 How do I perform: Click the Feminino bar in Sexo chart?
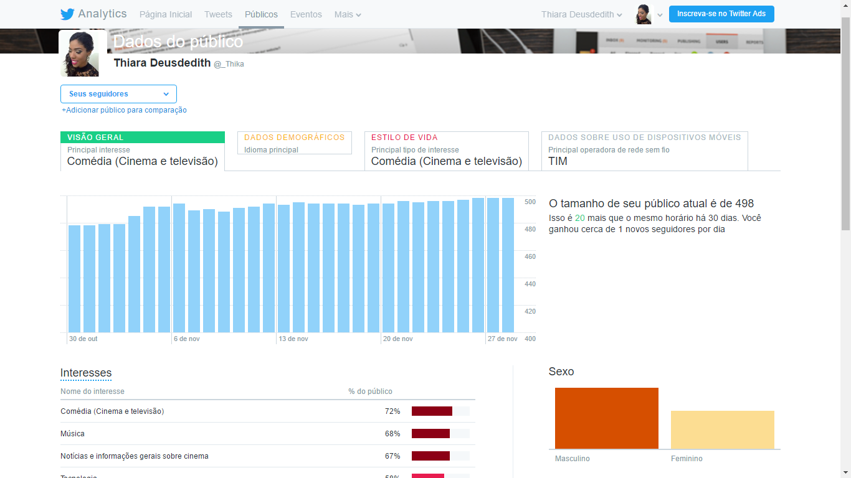(x=722, y=429)
